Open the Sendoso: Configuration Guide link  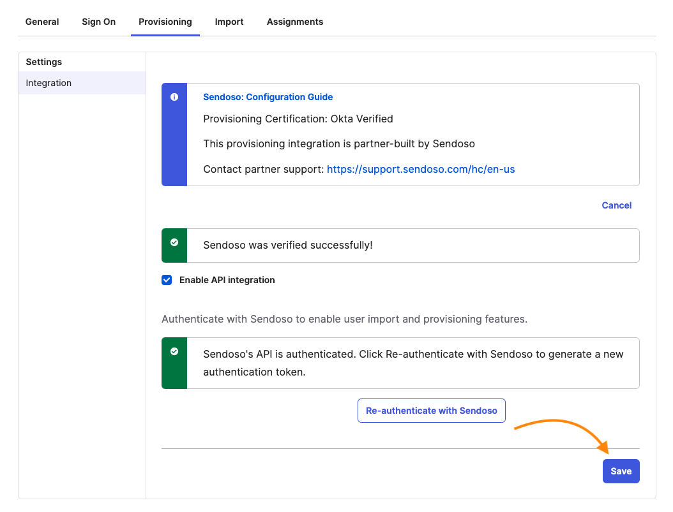268,97
